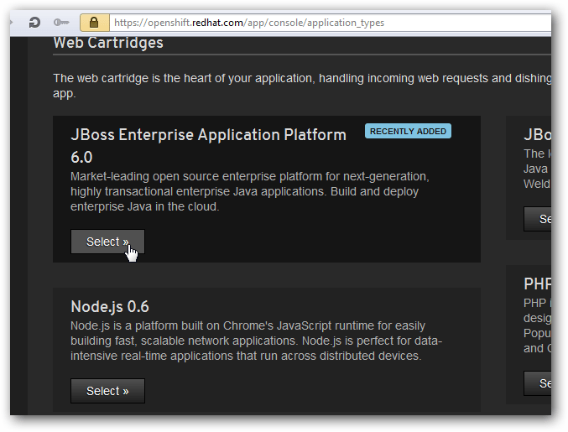Click the Web Cartridges heading
568x432 pixels.
[x=108, y=43]
